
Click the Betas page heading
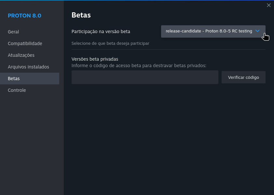pos(81,15)
